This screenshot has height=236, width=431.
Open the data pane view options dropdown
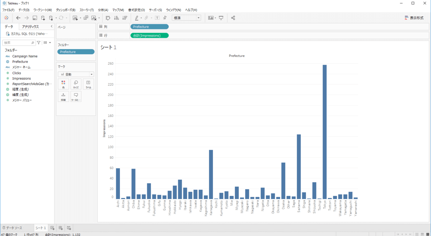tap(47, 43)
